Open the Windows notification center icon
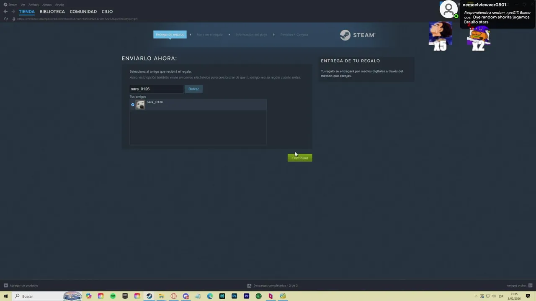The height and width of the screenshot is (301, 536). (x=528, y=296)
